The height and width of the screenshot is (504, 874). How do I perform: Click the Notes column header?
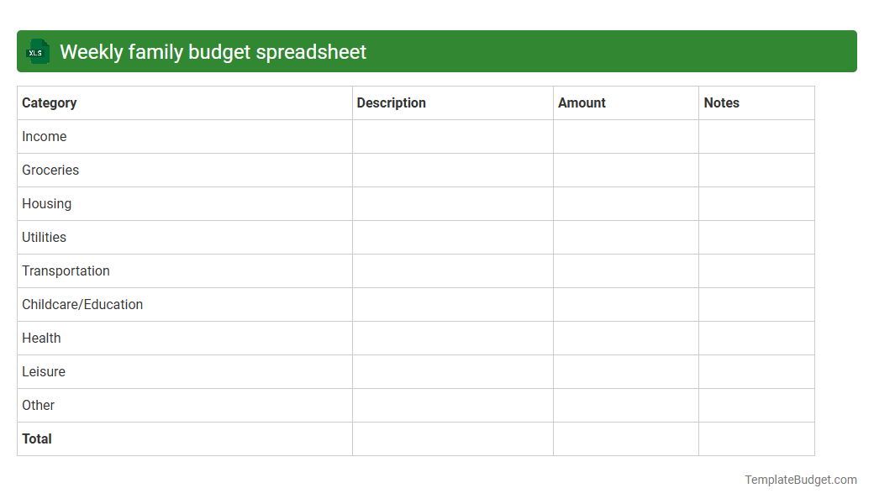tap(721, 102)
